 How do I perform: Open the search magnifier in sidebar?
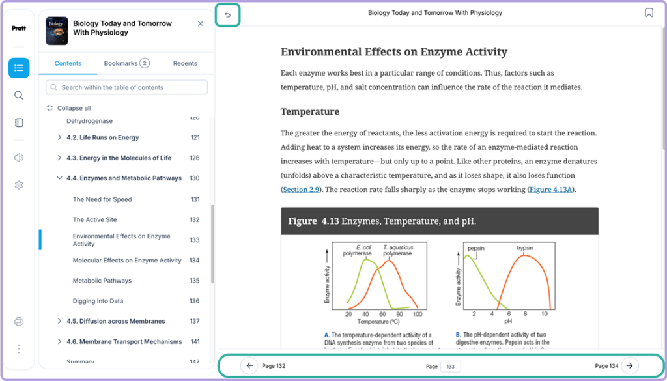(19, 95)
